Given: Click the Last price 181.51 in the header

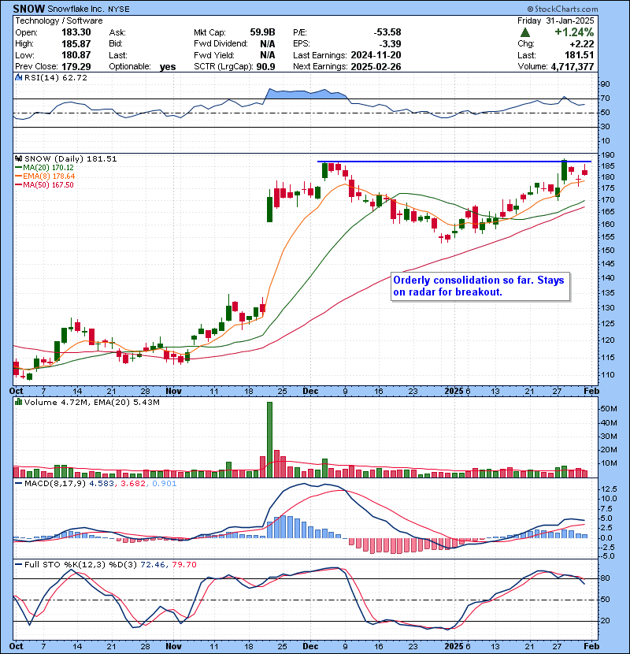Looking at the screenshot, I should point(580,54).
